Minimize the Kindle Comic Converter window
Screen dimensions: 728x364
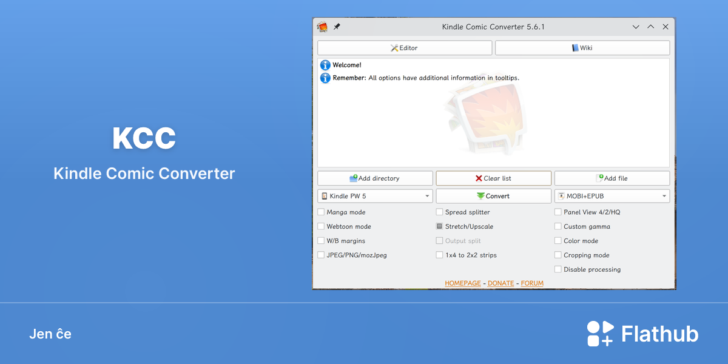pyautogui.click(x=636, y=27)
